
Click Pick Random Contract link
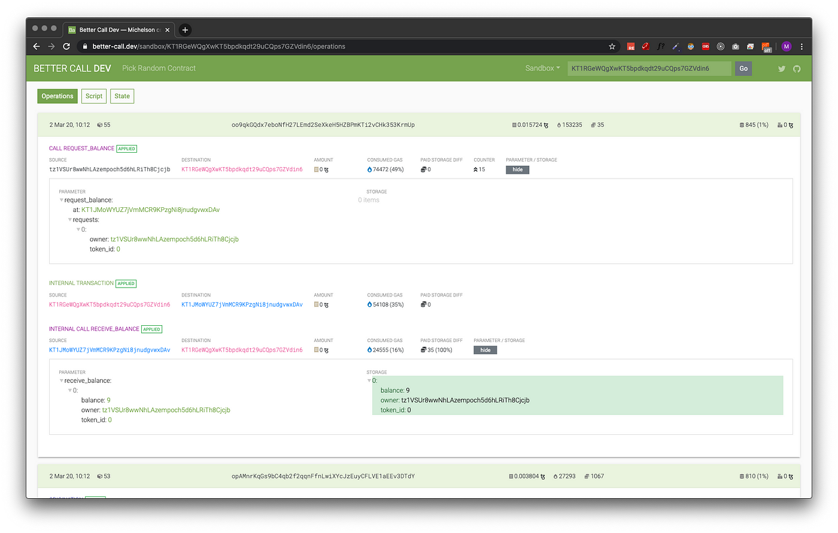[159, 68]
